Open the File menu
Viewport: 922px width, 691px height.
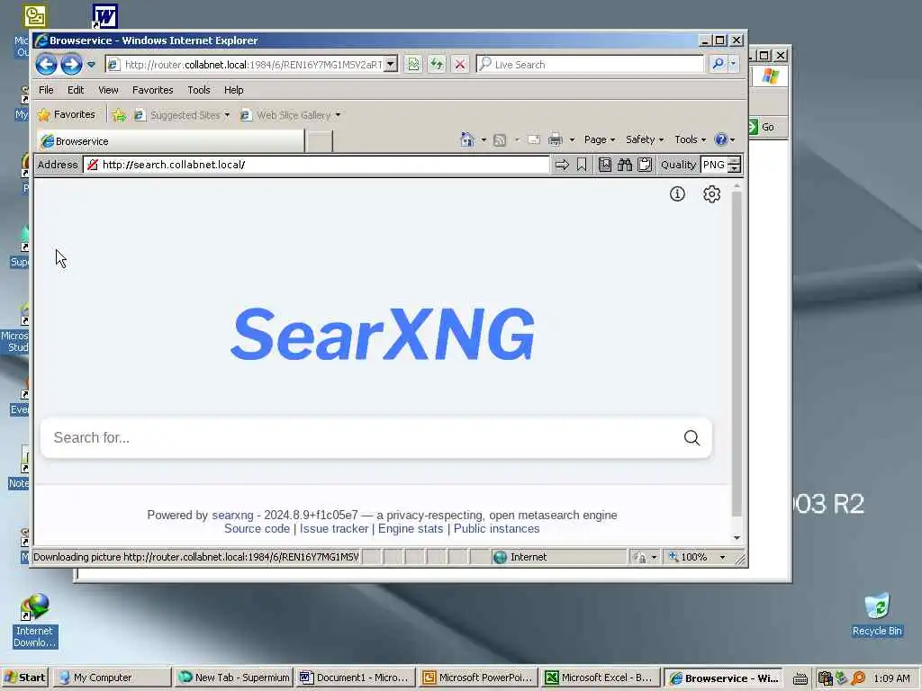click(46, 90)
